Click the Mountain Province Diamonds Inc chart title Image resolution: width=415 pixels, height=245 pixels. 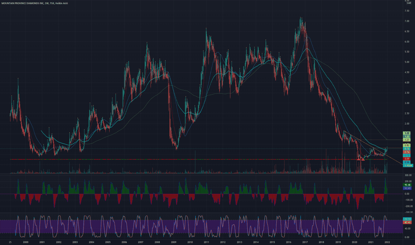pyautogui.click(x=34, y=3)
